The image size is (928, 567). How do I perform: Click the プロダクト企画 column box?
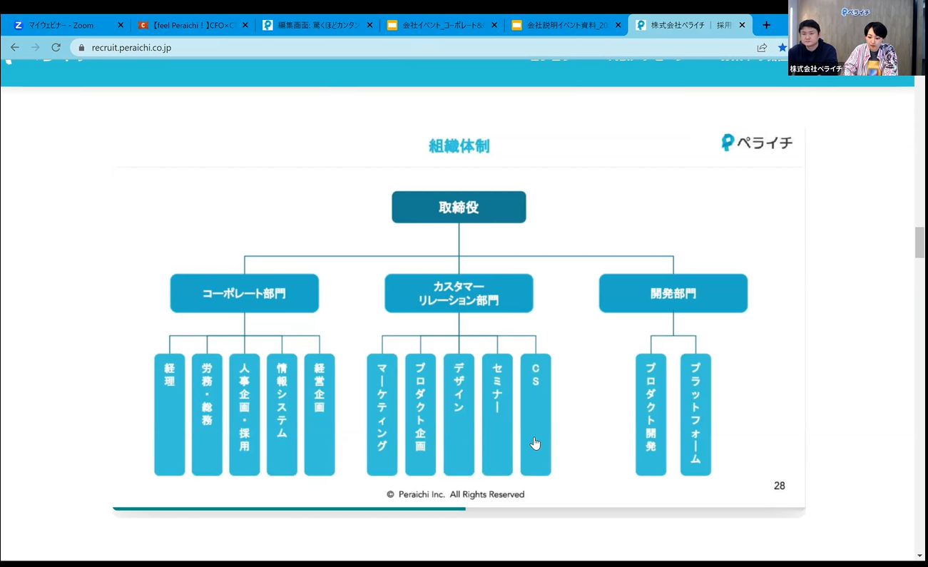click(420, 414)
